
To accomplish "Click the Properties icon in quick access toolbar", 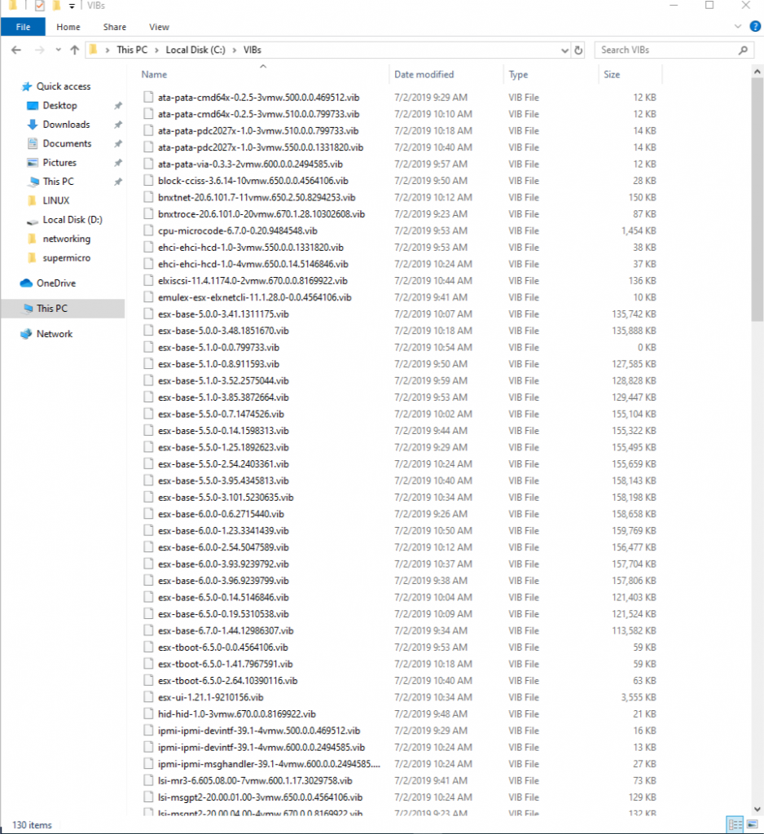I will coord(39,6).
